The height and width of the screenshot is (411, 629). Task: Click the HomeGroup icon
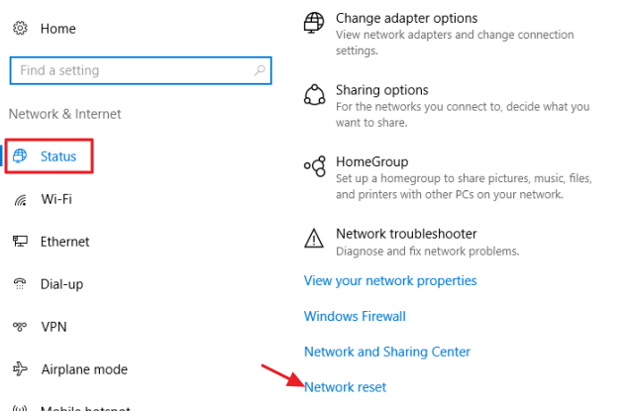point(314,165)
